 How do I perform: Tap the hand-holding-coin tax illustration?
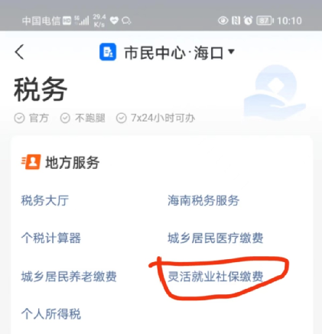point(275,93)
